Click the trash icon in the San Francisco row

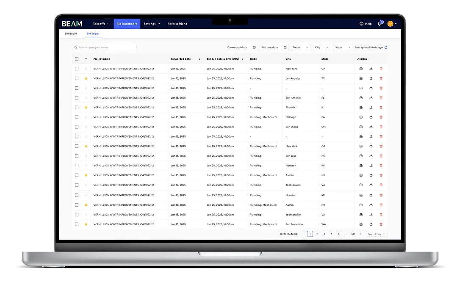pos(381,224)
